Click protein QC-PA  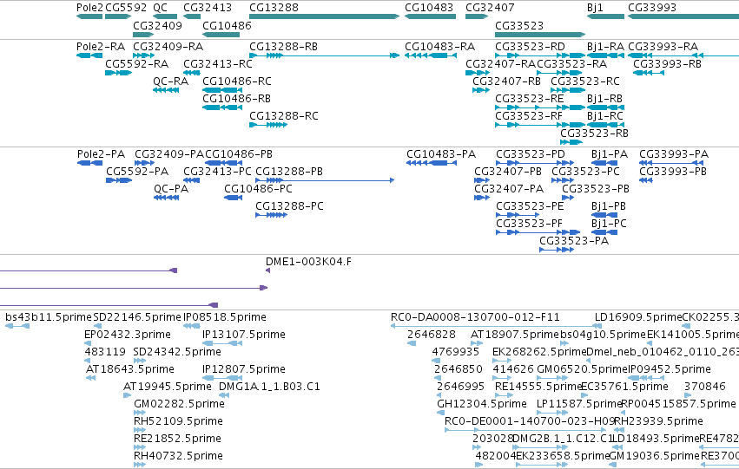click(x=171, y=189)
